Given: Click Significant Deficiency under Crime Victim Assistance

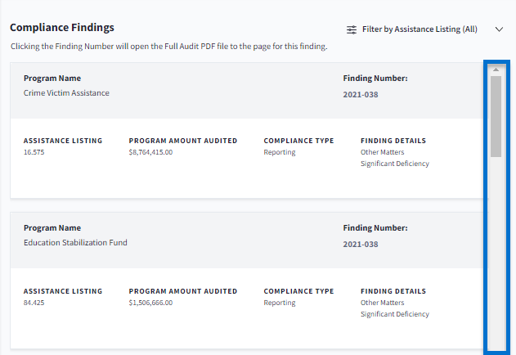Looking at the screenshot, I should tap(394, 164).
